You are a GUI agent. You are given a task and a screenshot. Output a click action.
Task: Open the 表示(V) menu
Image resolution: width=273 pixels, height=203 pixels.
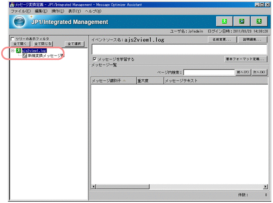tap(74, 11)
